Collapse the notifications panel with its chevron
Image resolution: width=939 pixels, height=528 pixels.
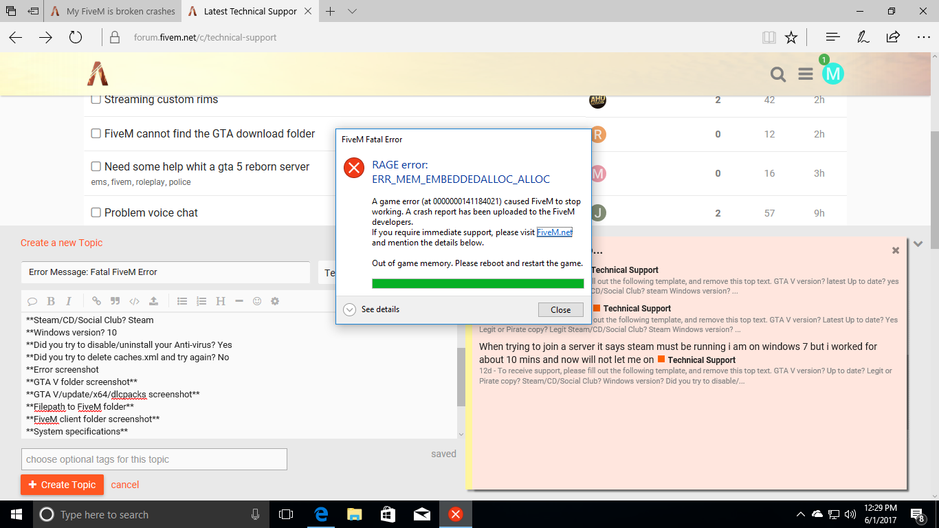pos(918,244)
